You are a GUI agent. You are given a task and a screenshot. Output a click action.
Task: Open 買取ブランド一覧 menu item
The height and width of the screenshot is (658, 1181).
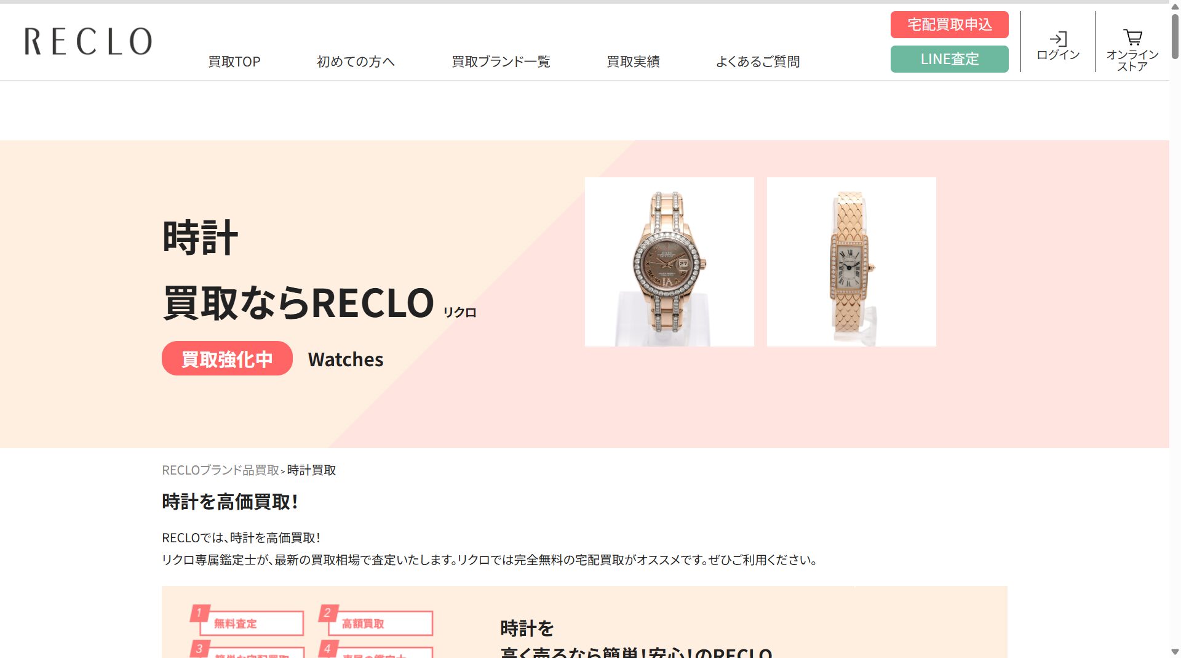(x=501, y=62)
